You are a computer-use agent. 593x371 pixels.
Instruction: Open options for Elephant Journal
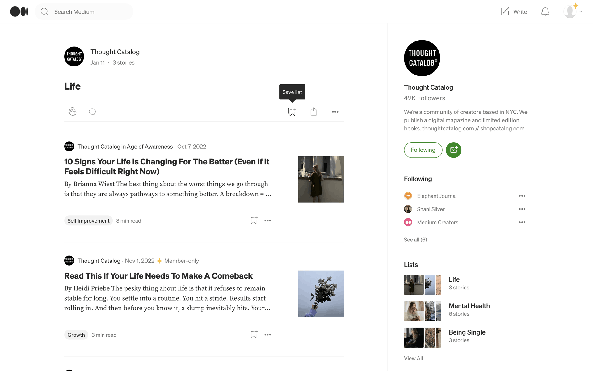(522, 196)
